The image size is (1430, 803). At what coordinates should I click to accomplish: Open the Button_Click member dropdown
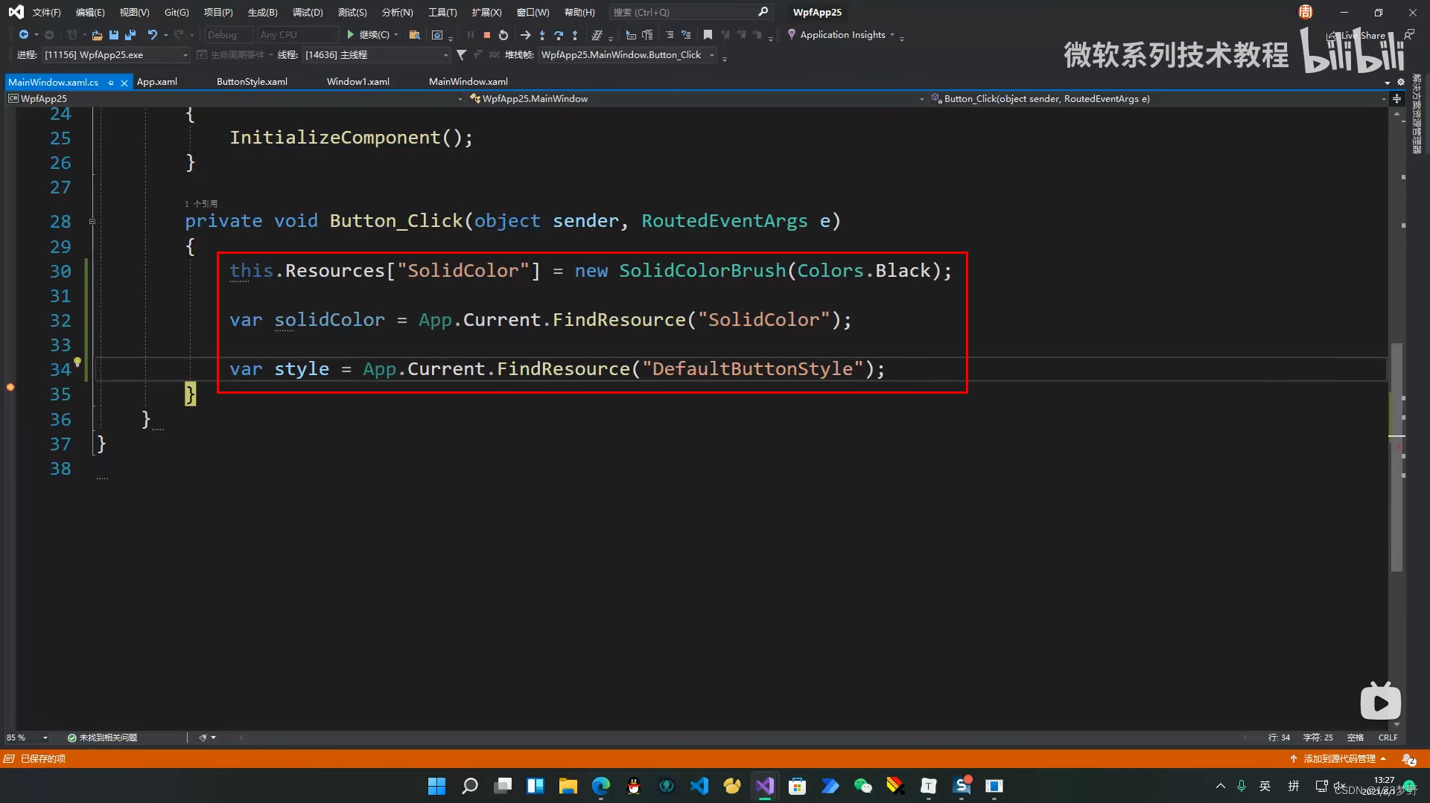(1159, 99)
